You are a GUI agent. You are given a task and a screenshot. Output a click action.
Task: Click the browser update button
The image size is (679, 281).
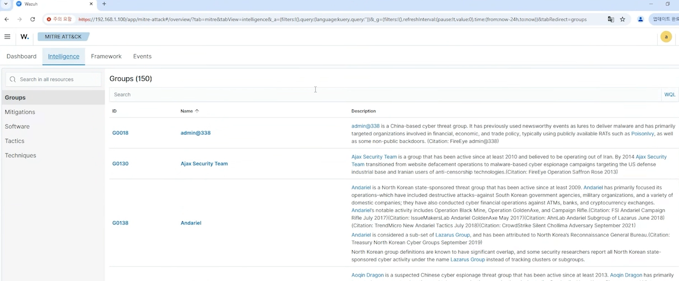[665, 19]
